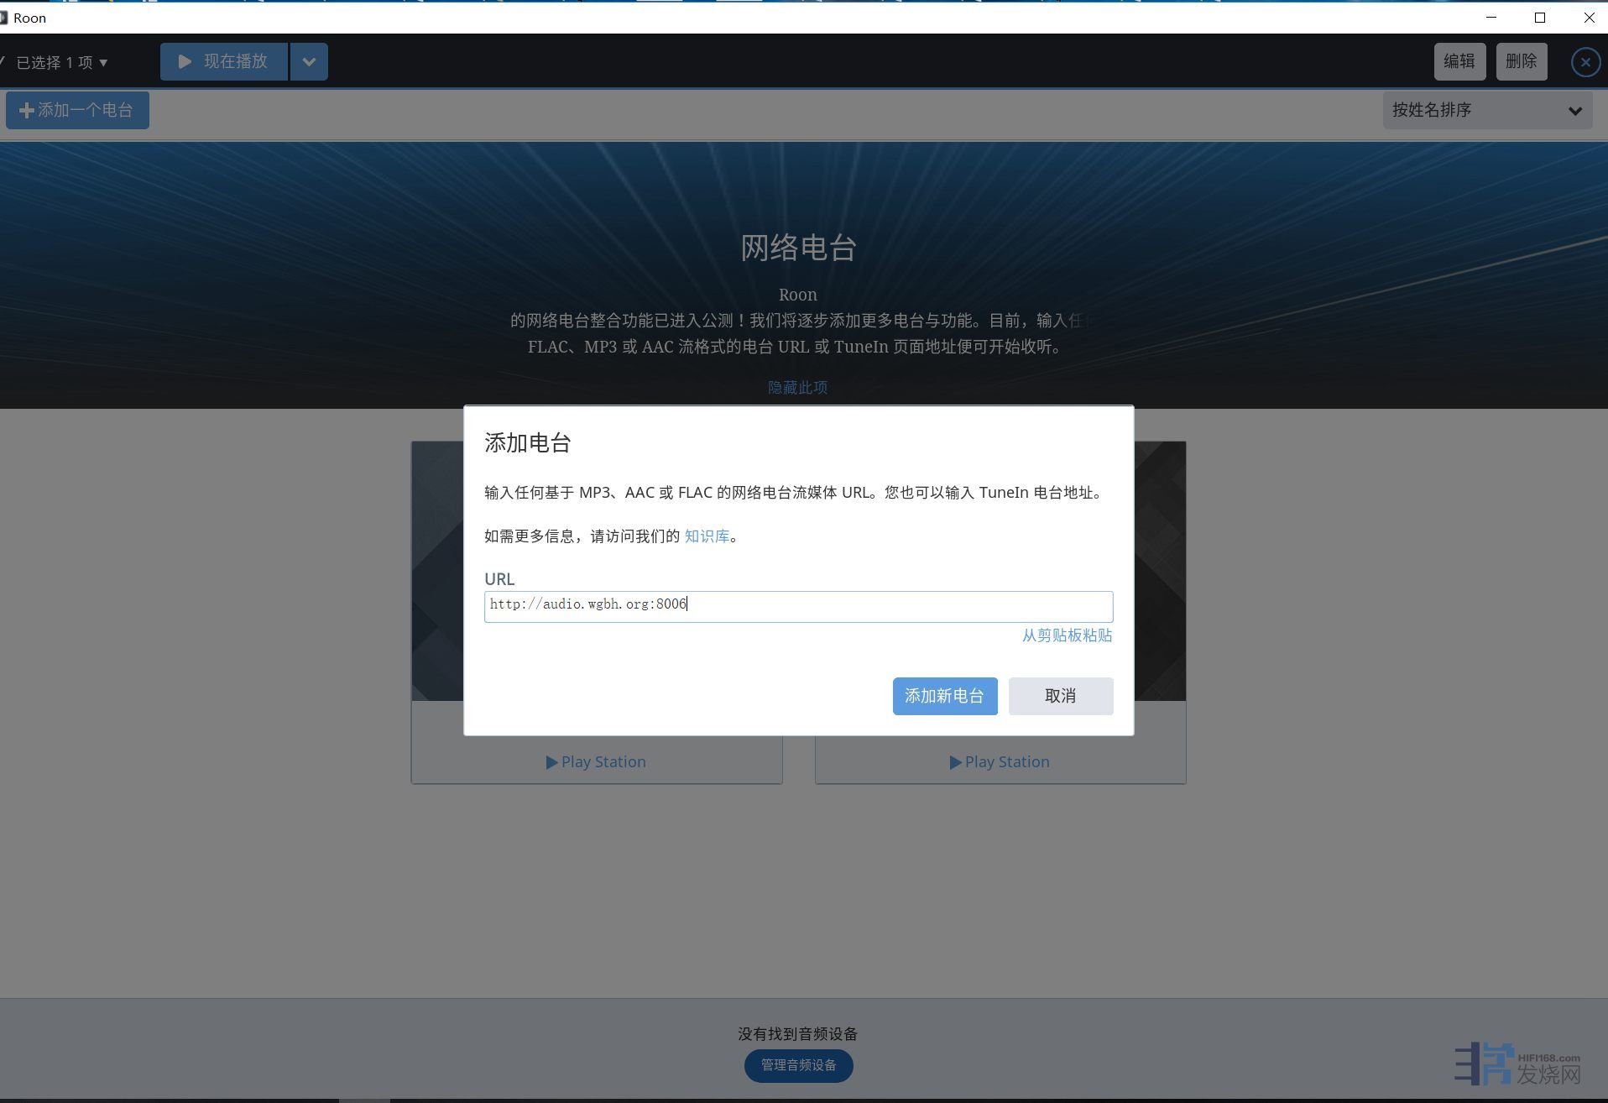
Task: Click 从剪贴板粘贴 to paste URL
Action: (x=1066, y=635)
